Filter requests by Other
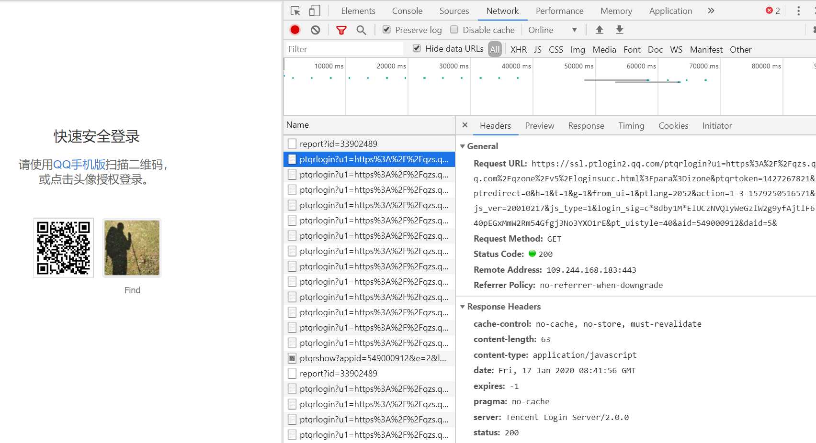 pyautogui.click(x=740, y=49)
